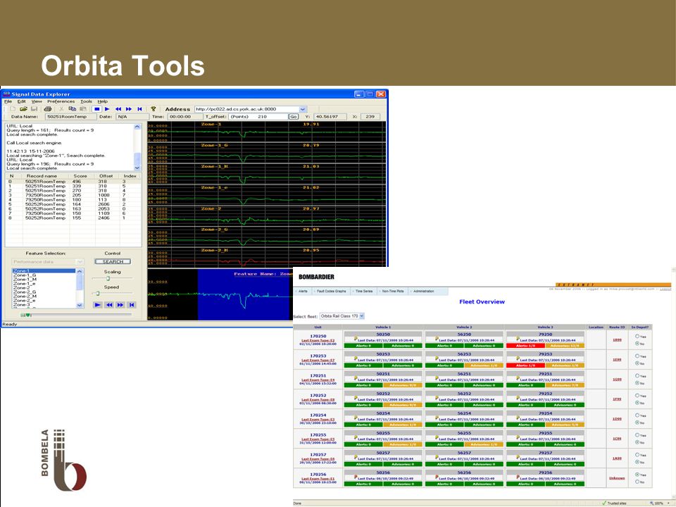Select No In Depot radio for unit 170256
The width and height of the screenshot is (676, 507).
637,482
